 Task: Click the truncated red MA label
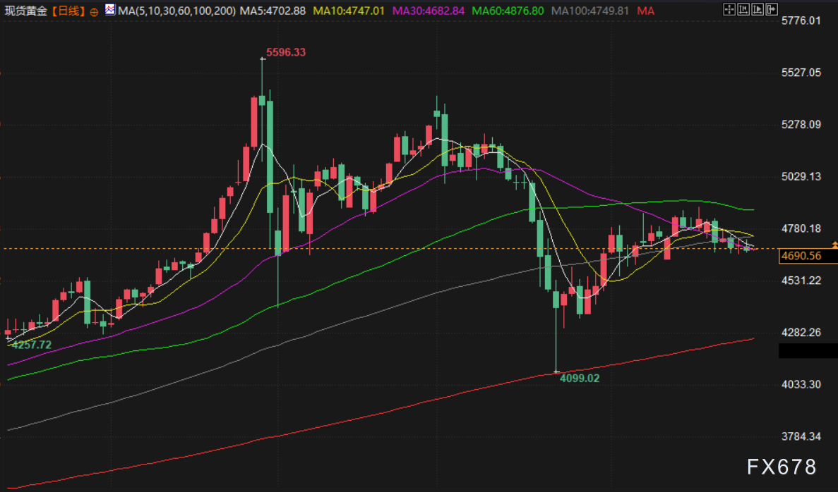click(x=645, y=11)
